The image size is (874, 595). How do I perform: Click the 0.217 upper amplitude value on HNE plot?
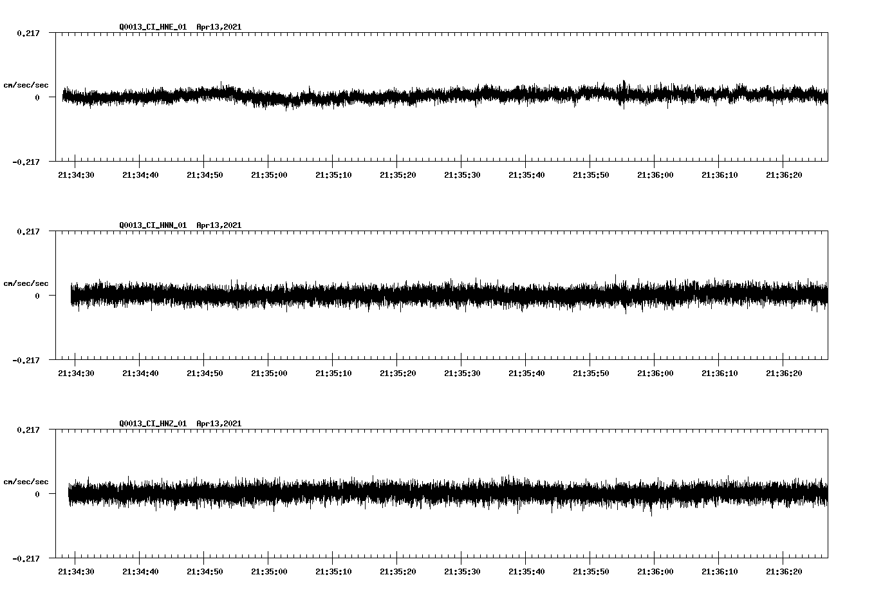coord(28,33)
